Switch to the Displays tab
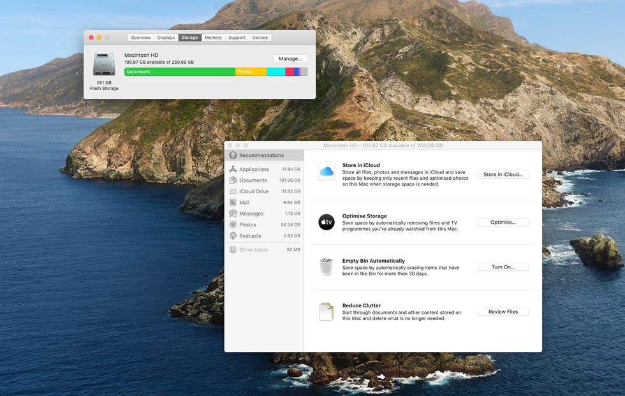This screenshot has height=396, width=625. pos(166,37)
